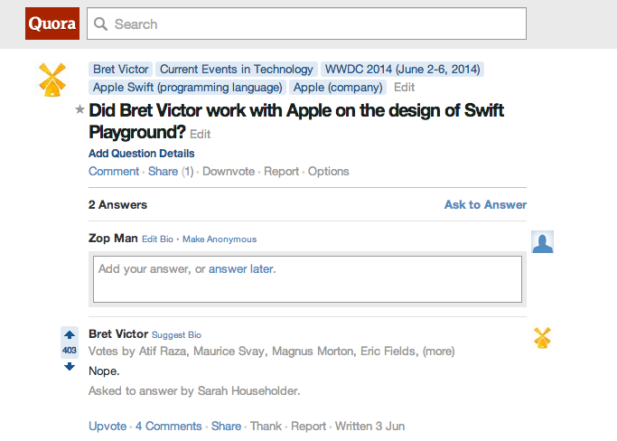This screenshot has width=617, height=441.
Task: Share Bret Victor's answer
Action: click(226, 426)
